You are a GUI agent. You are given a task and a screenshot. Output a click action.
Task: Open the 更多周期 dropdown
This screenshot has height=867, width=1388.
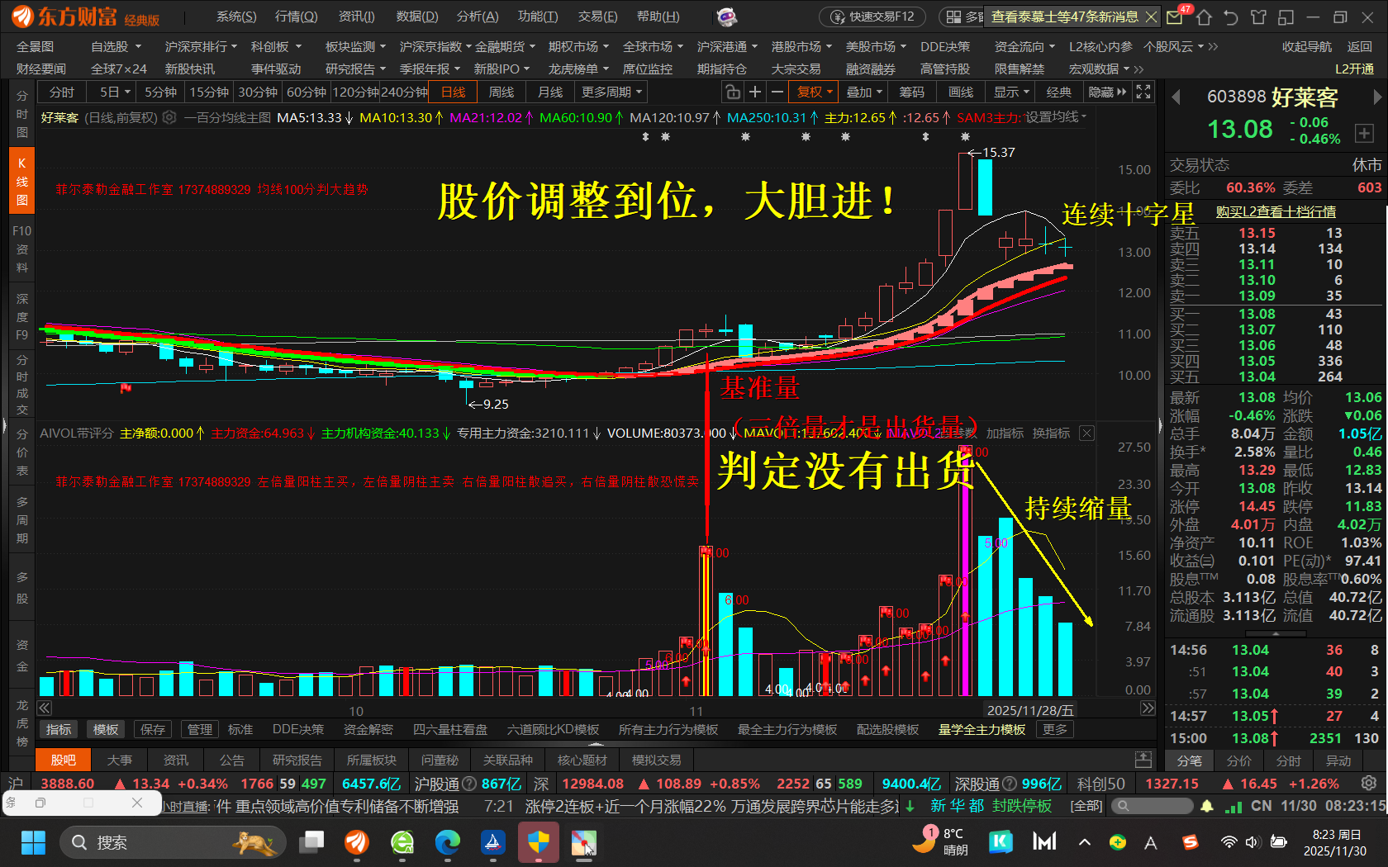pos(611,92)
